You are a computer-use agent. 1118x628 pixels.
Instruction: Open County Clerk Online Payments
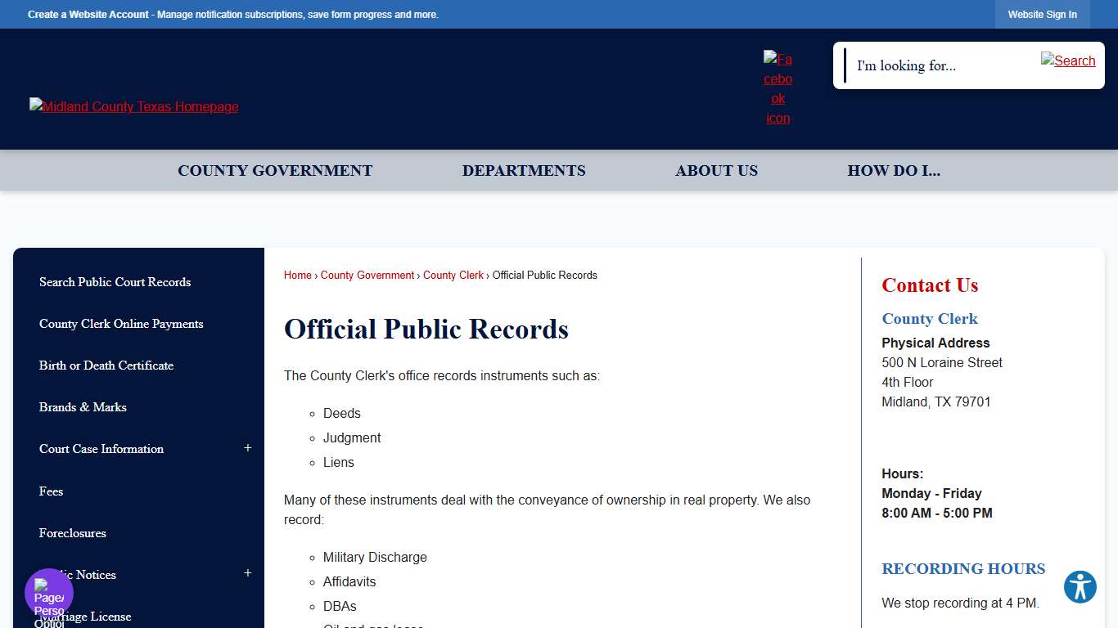click(121, 324)
